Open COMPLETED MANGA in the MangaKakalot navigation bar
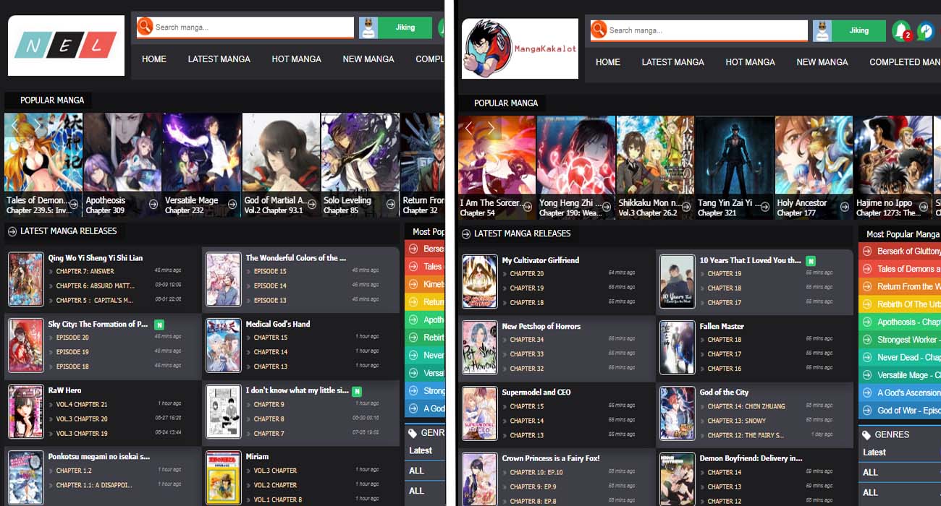 pyautogui.click(x=905, y=62)
